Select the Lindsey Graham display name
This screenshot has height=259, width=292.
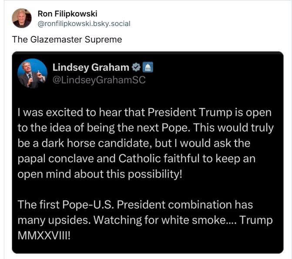[x=91, y=67]
